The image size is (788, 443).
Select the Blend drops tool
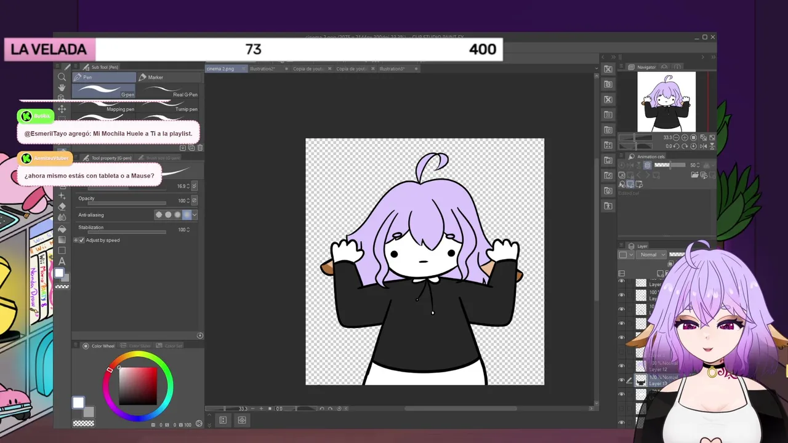62,217
